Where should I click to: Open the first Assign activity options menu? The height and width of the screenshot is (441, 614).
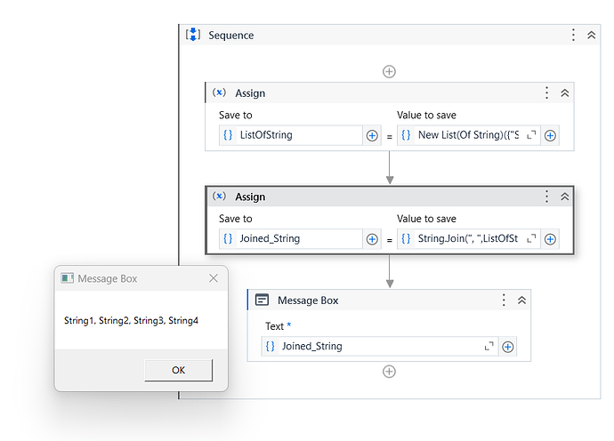[x=546, y=93]
